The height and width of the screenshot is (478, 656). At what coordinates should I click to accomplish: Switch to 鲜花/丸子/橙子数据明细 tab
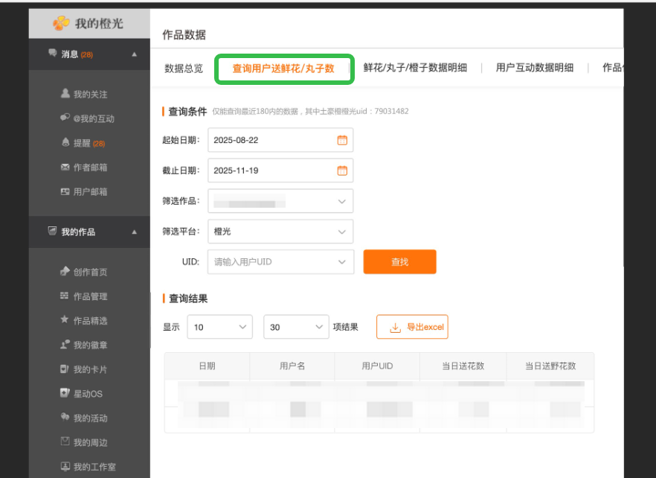pos(415,68)
